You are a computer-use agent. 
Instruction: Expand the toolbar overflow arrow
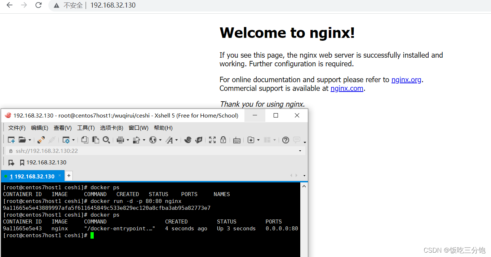click(305, 142)
